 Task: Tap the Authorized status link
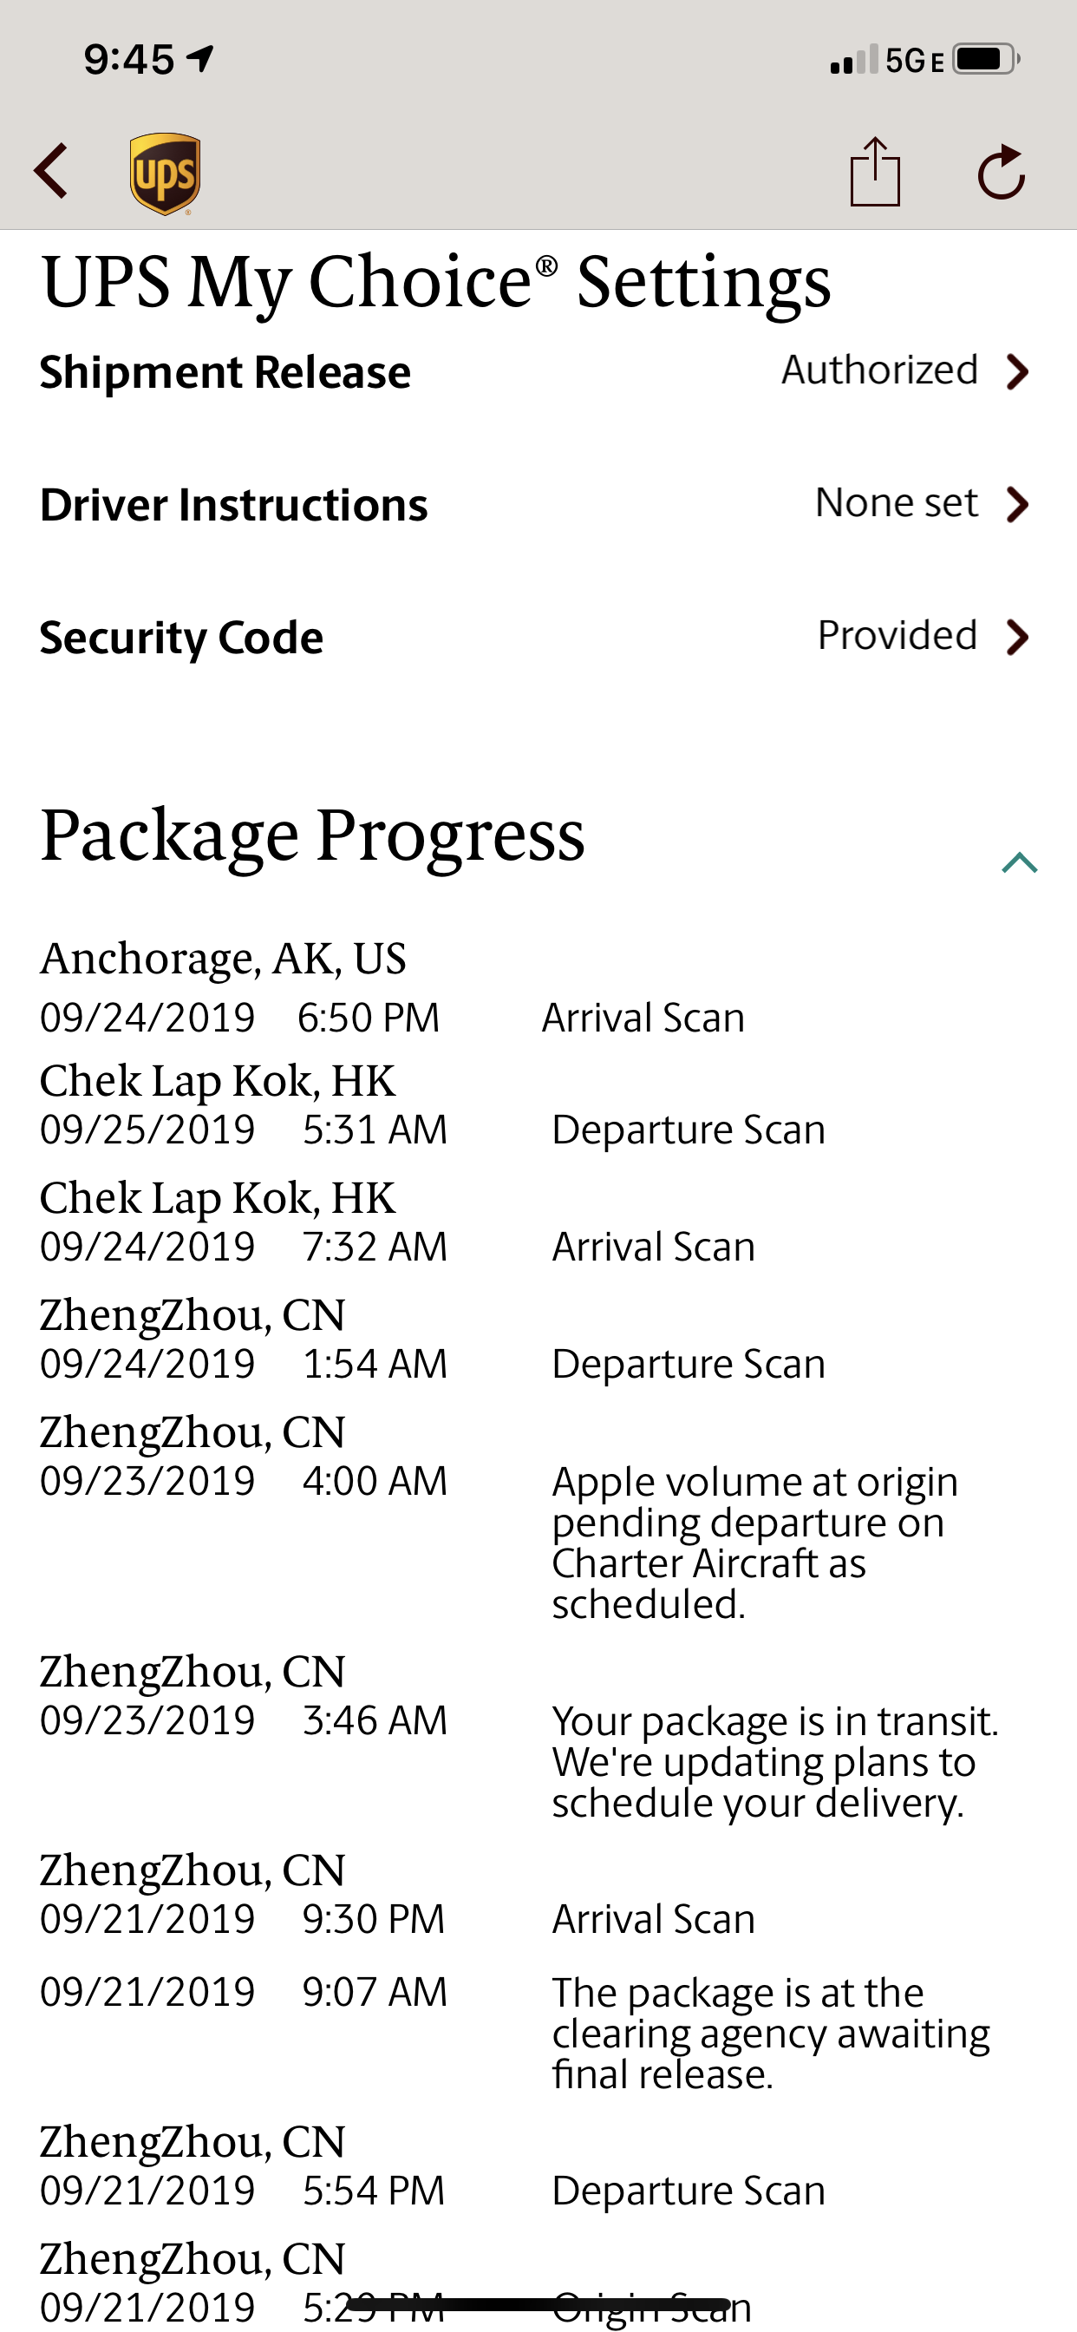click(879, 370)
